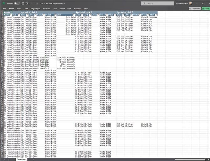Image resolution: width=210 pixels, height=161 pixels.
Task: Select the Nyckeltal nivå 3 header
Action: click(x=125, y=12)
